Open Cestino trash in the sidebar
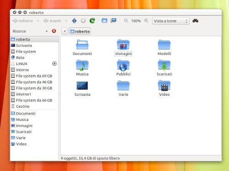 tap(34, 106)
